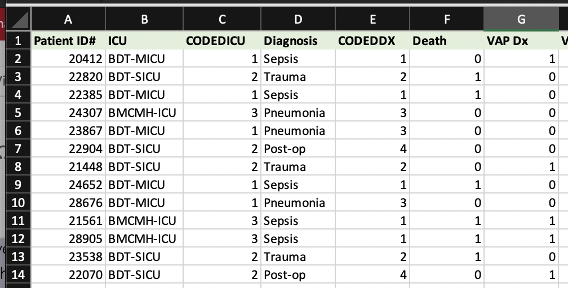This screenshot has width=568, height=288.
Task: Select the Post-op cell in row 7
Action: coord(298,149)
